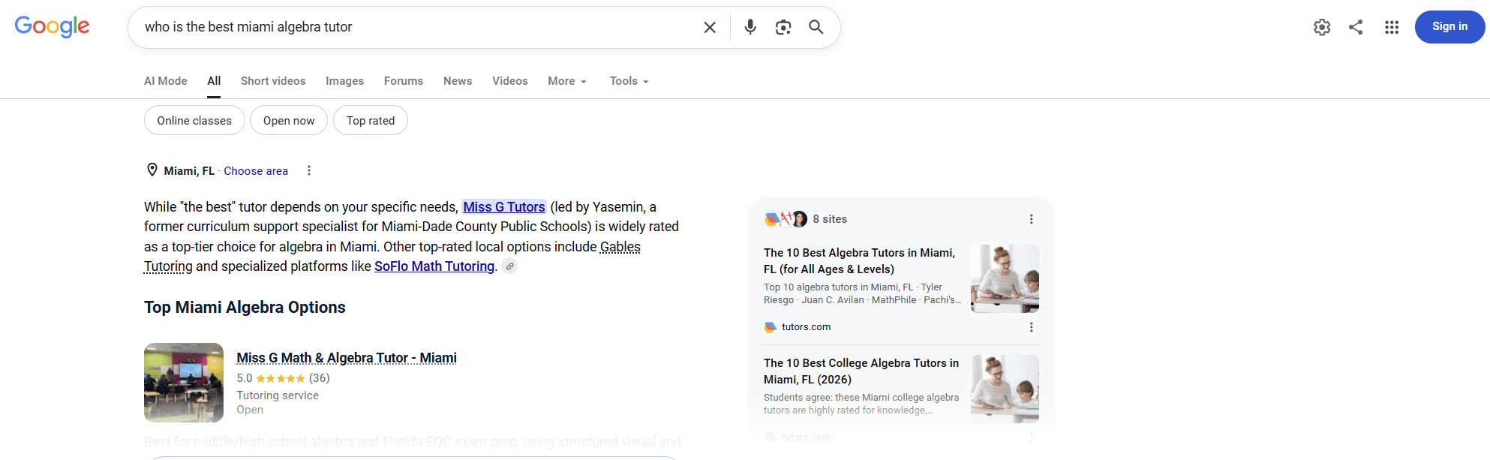Click Top Miami Algebra Options heading
1490x460 pixels.
coord(245,308)
